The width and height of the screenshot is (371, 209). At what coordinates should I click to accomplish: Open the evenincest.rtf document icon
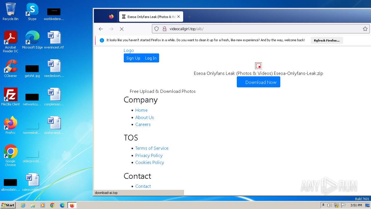coord(54,40)
